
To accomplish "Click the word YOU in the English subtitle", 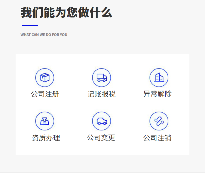I will [x=64, y=35].
